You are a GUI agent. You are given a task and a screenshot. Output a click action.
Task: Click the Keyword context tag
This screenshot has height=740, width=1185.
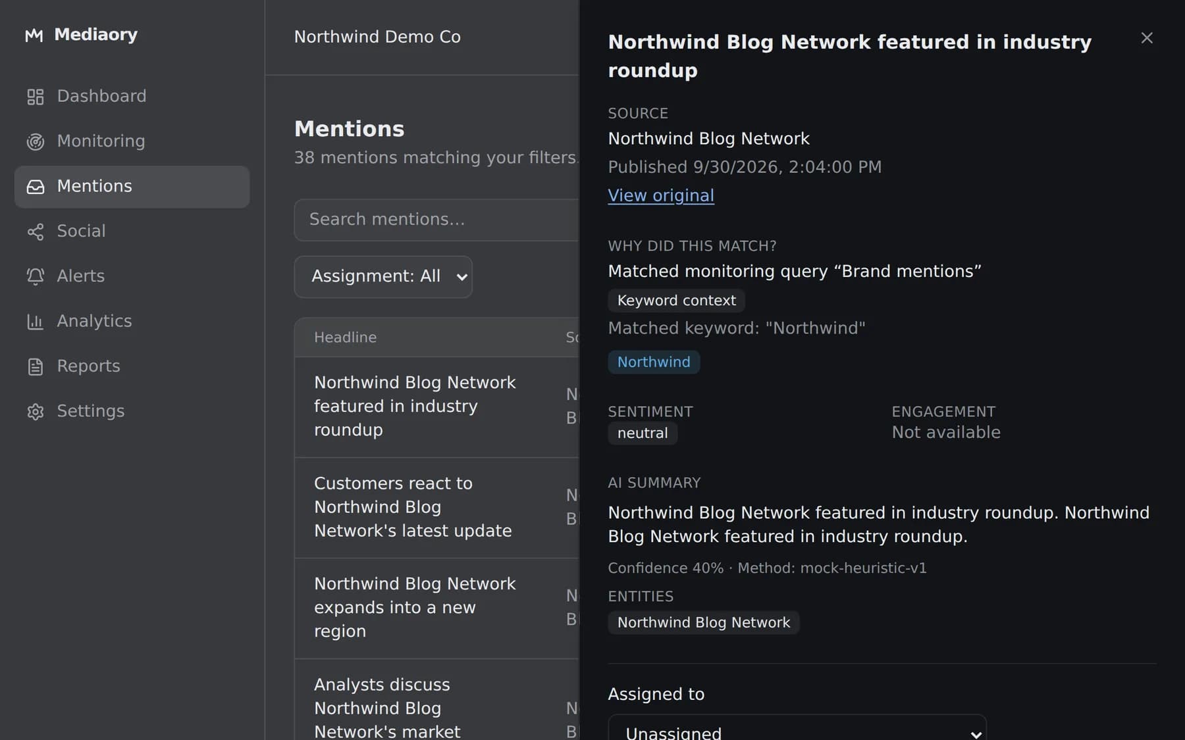[x=677, y=301]
